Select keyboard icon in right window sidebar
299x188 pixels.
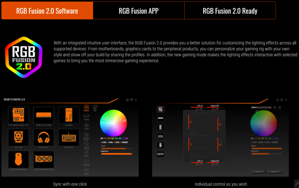[x=160, y=136]
